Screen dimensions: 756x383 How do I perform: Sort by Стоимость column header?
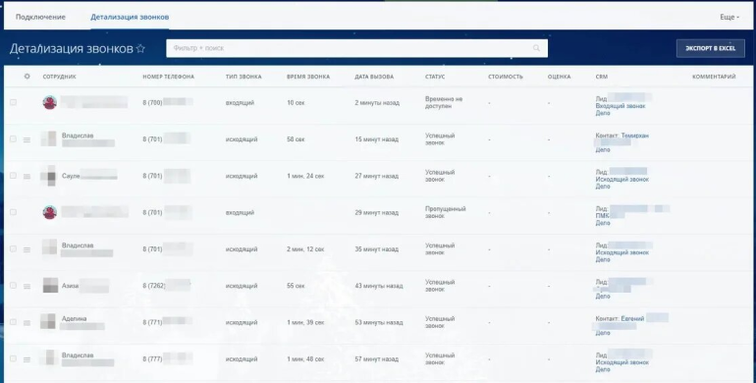click(506, 77)
